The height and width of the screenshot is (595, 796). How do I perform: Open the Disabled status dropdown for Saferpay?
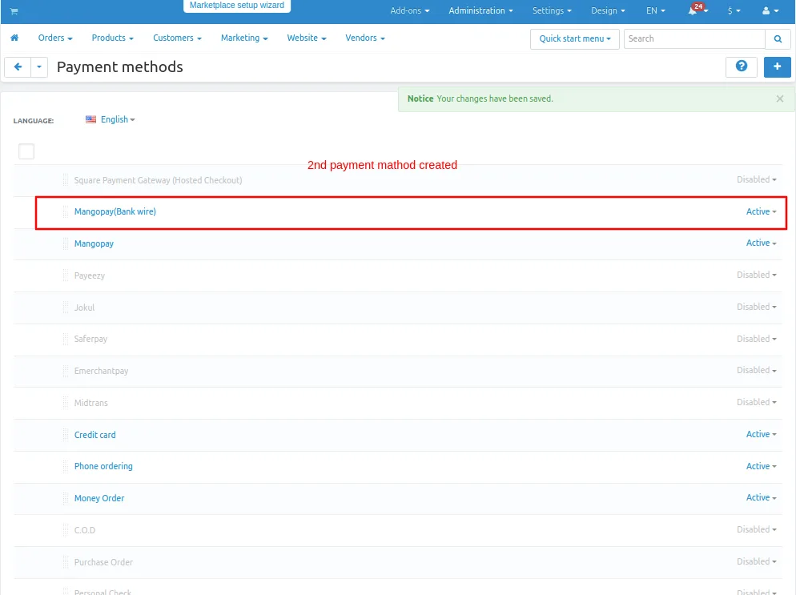pos(757,339)
